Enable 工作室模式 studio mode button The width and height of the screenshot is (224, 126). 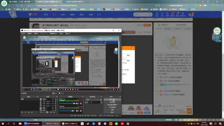pyautogui.click(x=112, y=107)
